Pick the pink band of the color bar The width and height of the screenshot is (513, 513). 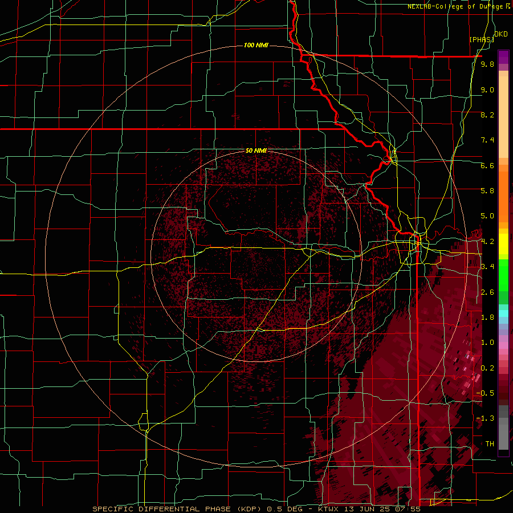[503, 345]
